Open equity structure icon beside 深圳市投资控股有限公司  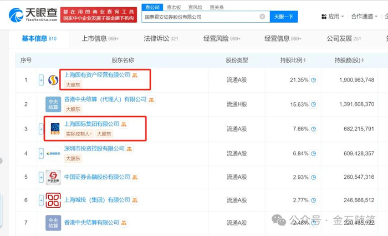[x=129, y=149]
